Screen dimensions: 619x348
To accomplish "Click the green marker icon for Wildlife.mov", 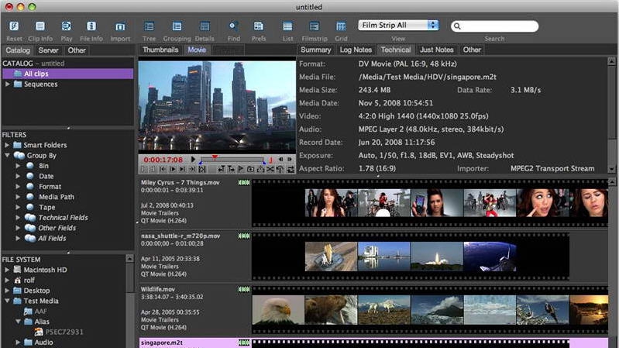I will [244, 289].
